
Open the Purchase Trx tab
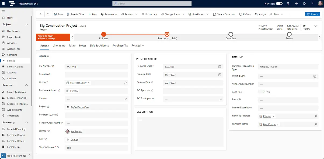tap(120, 45)
